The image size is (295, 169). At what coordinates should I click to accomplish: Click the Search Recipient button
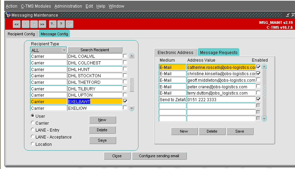coord(95,50)
